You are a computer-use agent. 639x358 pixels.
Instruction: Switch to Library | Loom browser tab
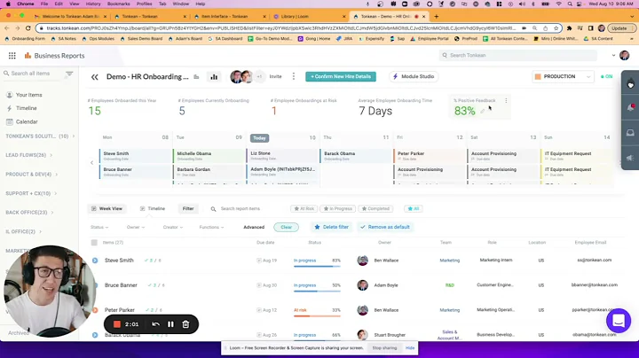tap(310, 16)
